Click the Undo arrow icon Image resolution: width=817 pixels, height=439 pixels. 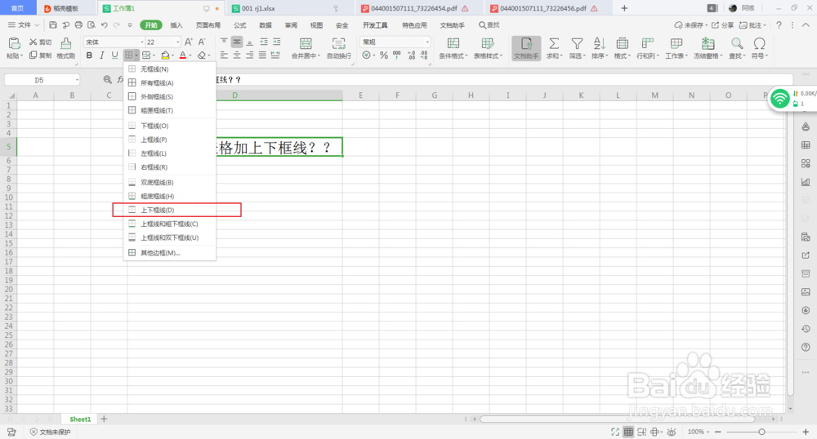(105, 25)
